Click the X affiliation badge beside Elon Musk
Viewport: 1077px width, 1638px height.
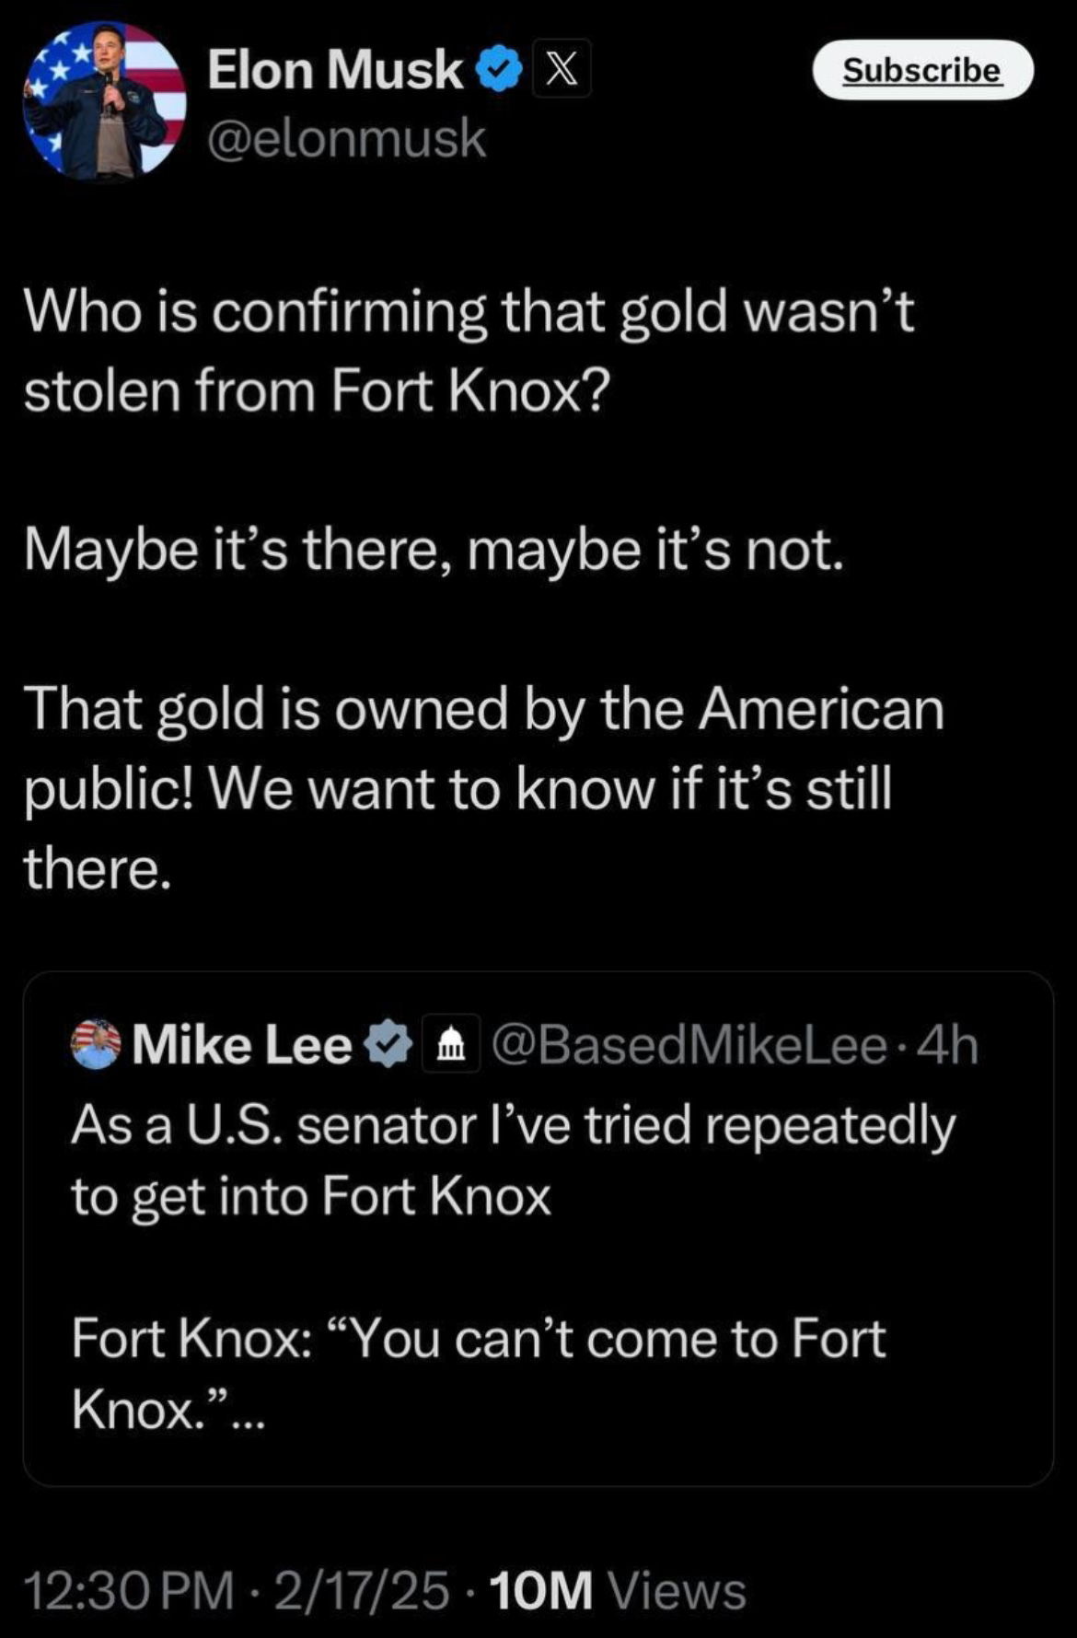coord(562,70)
